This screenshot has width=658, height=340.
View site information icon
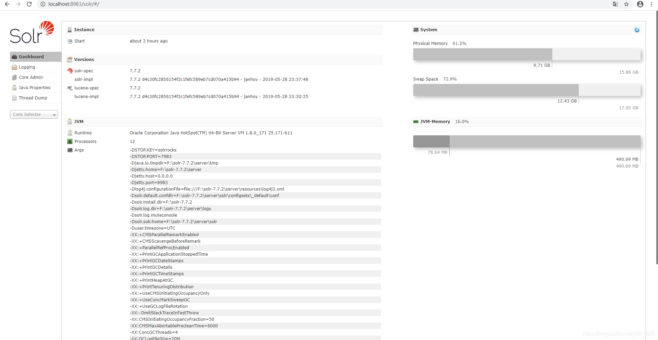[43, 4]
